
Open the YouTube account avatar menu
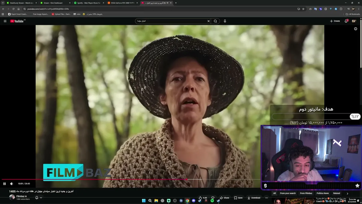[x=354, y=21]
